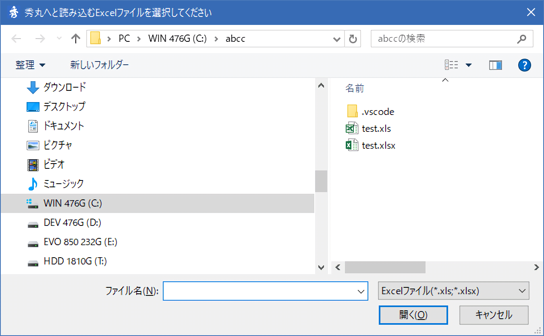Click the refresh icon beside address bar
This screenshot has height=336, width=544.
pos(353,39)
